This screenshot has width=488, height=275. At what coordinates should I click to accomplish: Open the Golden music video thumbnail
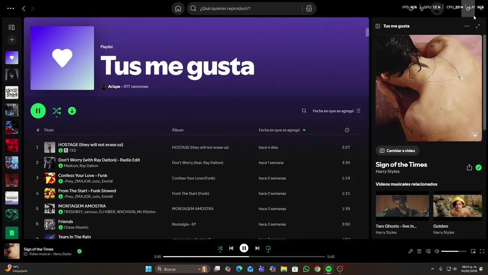(x=457, y=206)
